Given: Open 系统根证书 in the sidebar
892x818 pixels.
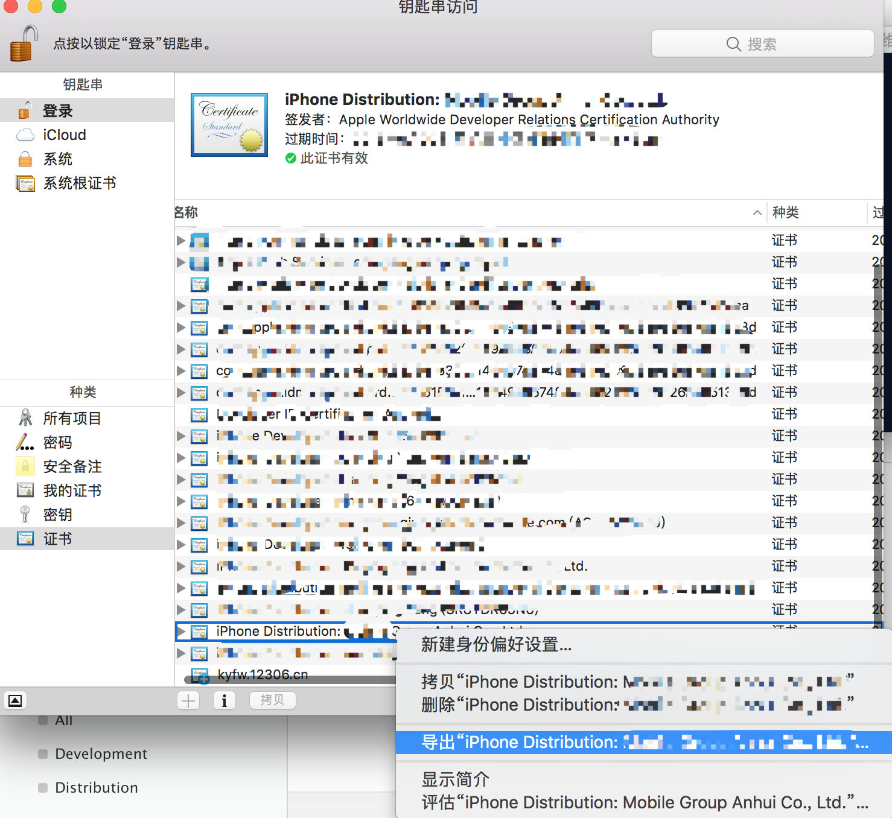Looking at the screenshot, I should (x=80, y=183).
